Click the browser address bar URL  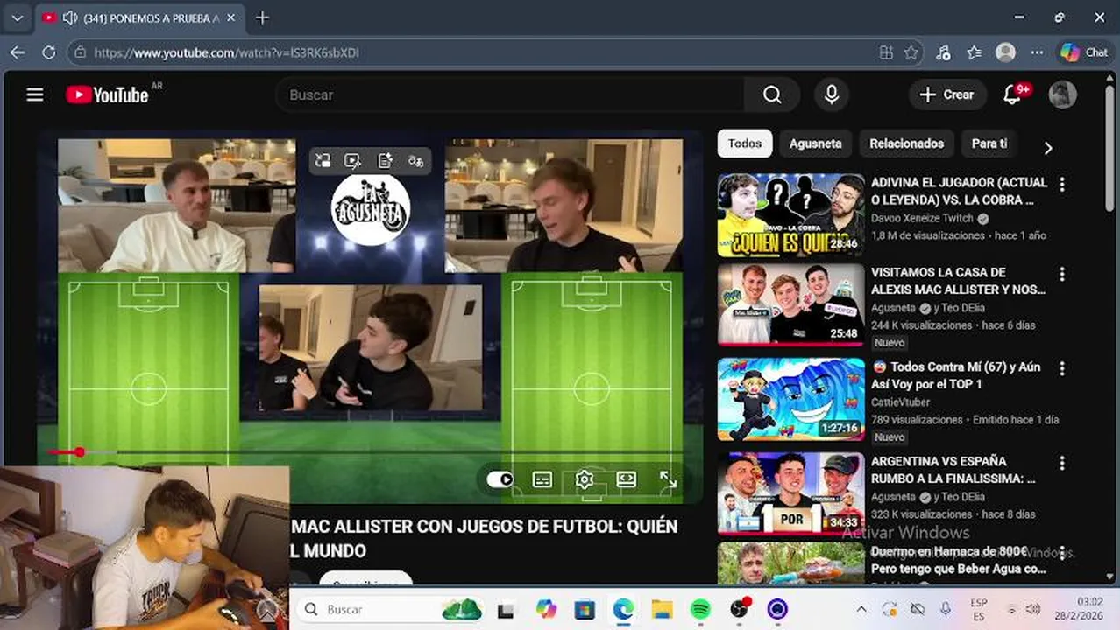(226, 52)
